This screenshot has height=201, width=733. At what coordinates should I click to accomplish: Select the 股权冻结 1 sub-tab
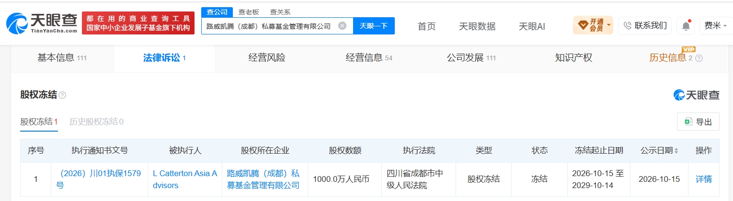(x=39, y=122)
